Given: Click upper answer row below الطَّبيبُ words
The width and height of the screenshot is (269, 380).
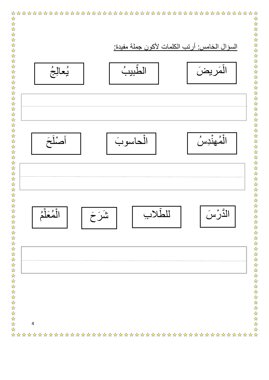Looking at the screenshot, I should pyautogui.click(x=134, y=100).
